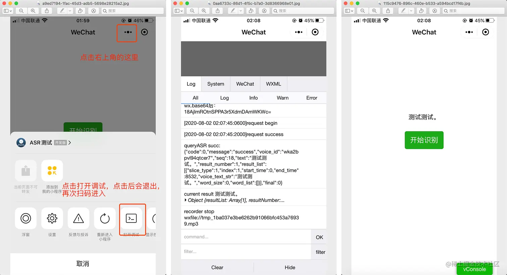Select the Error log level filter
The image size is (507, 275).
(x=312, y=98)
